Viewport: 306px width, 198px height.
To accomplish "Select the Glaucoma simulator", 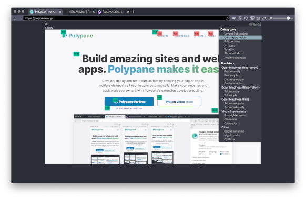I will [x=230, y=119].
